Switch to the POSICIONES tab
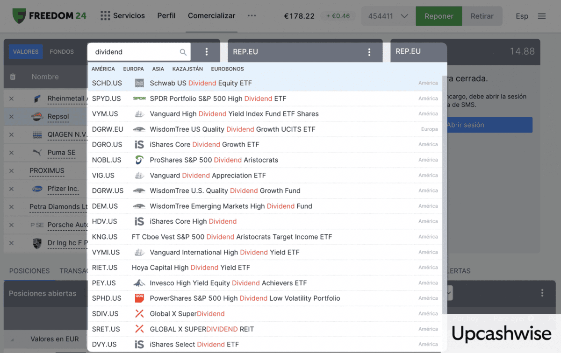The image size is (561, 353). 29,271
